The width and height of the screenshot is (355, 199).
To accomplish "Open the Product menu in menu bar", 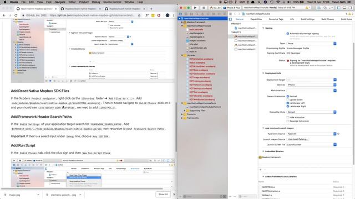I will point(84,2).
